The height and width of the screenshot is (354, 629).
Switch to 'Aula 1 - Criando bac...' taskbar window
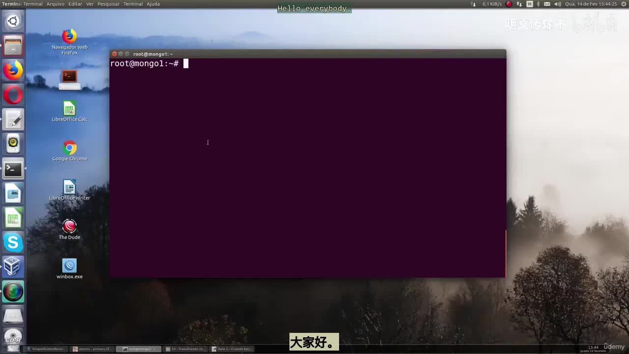(x=232, y=349)
